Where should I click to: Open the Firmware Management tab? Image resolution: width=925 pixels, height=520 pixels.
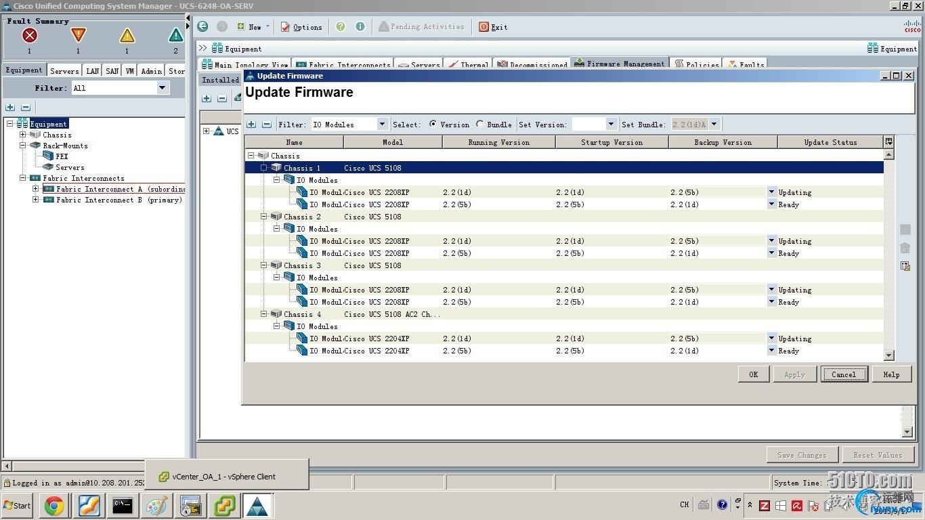point(620,64)
